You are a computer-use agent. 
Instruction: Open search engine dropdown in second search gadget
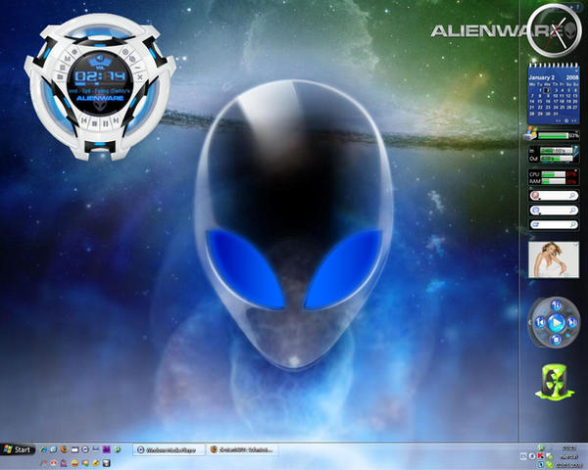tap(535, 211)
